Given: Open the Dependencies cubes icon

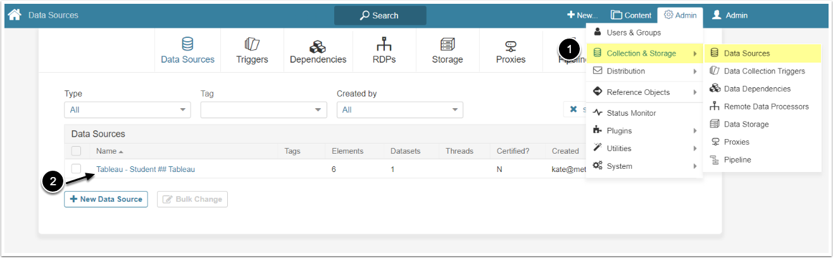Looking at the screenshot, I should coord(318,46).
